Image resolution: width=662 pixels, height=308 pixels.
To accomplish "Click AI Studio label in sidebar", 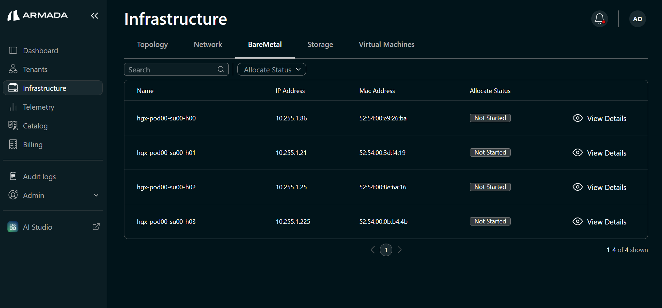I will [38, 227].
